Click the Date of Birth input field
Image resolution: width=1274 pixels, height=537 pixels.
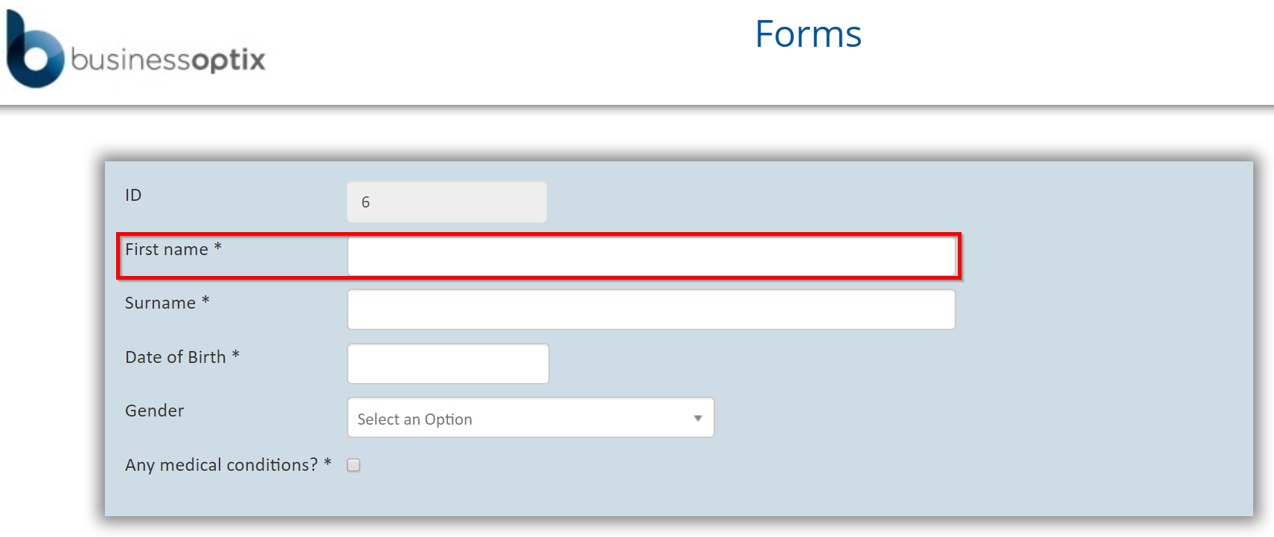(x=448, y=364)
